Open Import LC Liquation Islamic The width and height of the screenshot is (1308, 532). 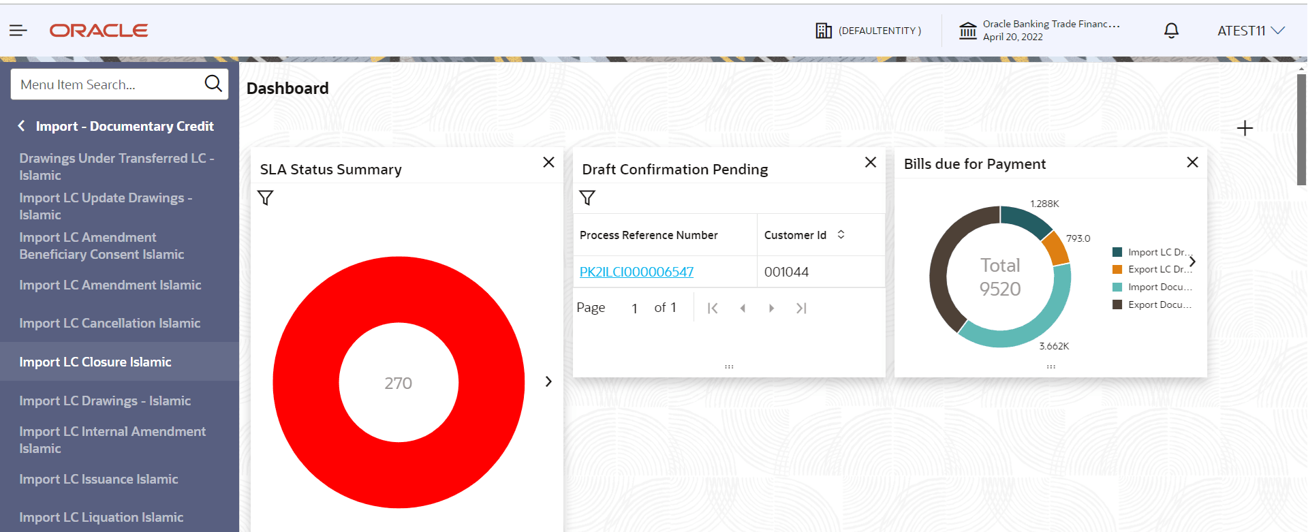pyautogui.click(x=102, y=517)
